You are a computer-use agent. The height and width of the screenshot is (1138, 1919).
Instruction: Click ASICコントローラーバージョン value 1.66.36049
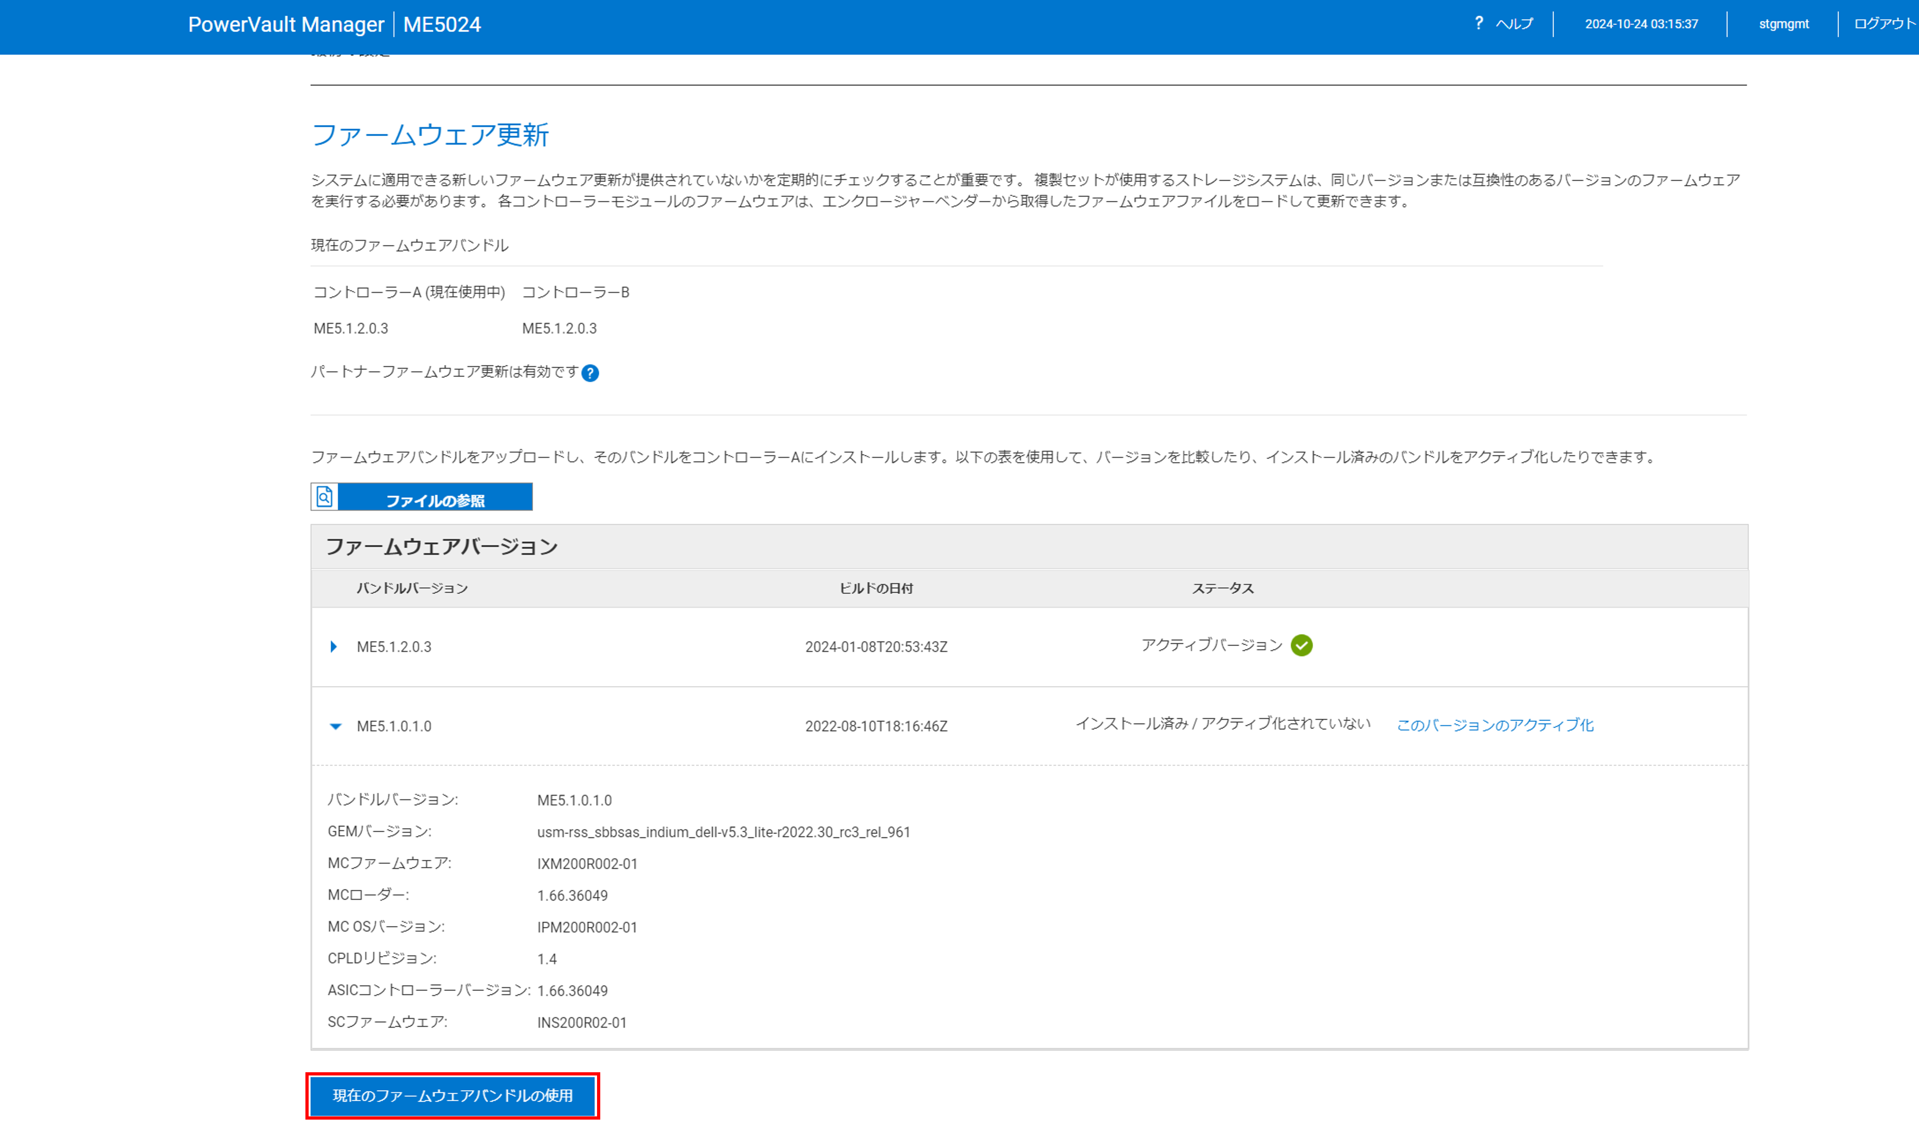tap(572, 990)
